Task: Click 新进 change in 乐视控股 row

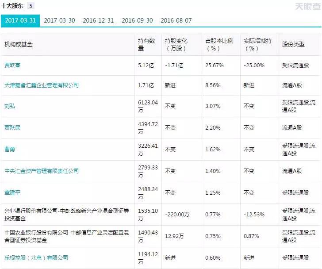Action: point(170,257)
